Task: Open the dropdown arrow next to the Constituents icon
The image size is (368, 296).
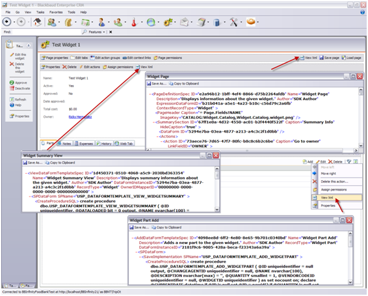Action: (59, 23)
